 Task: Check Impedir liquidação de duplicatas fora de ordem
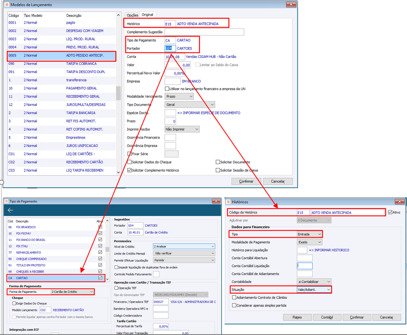116,267
